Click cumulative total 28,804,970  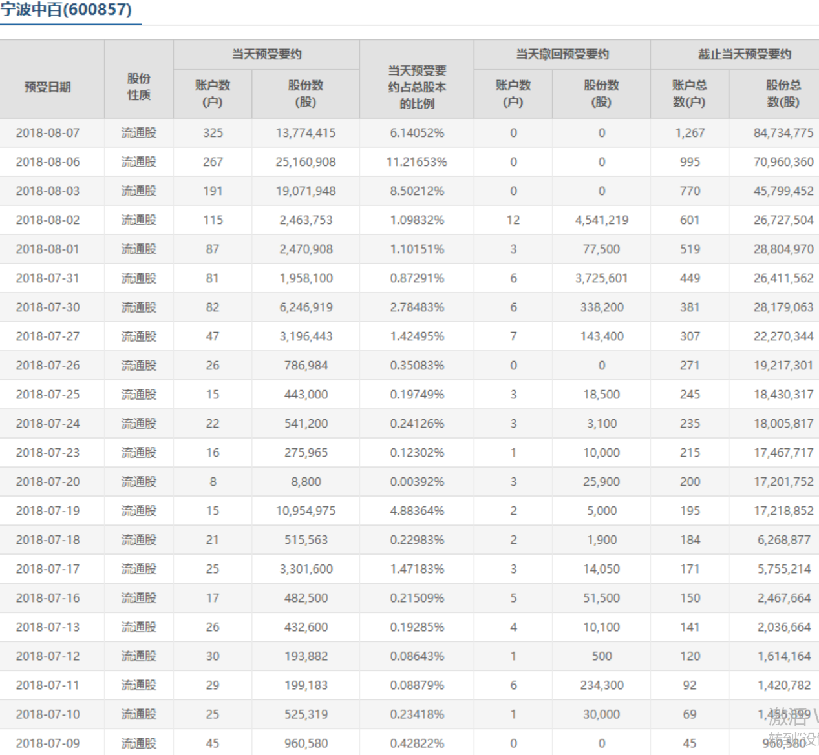(783, 249)
